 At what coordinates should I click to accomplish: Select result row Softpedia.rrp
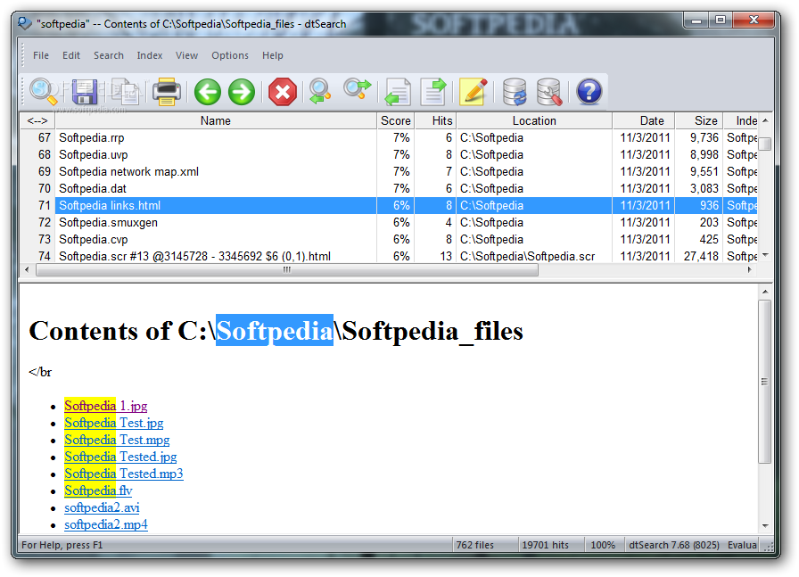[x=389, y=137]
